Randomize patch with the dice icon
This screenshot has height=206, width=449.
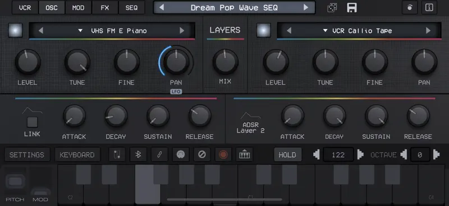(x=332, y=8)
